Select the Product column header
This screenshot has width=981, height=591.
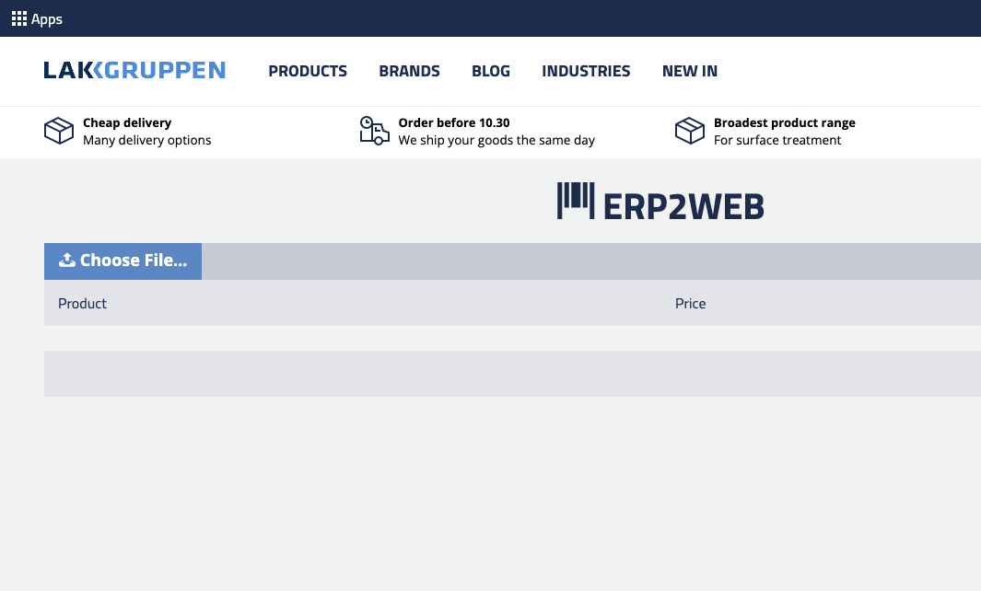pos(82,303)
